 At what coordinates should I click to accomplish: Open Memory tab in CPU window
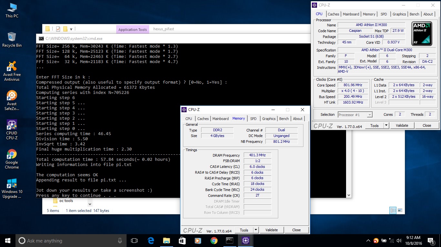point(369,14)
